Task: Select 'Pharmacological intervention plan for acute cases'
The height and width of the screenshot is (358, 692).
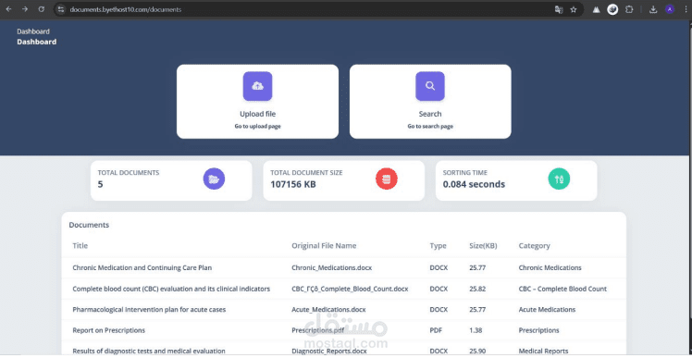Action: [x=149, y=310]
